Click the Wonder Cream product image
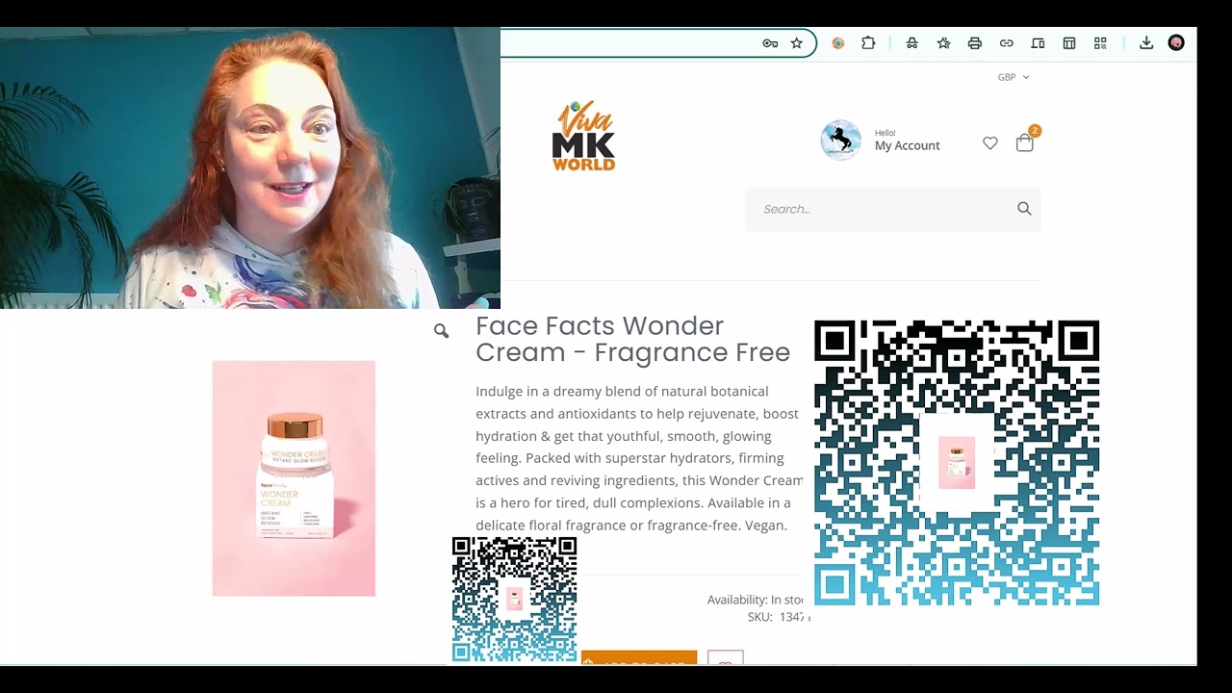Screen dimensions: 1232x693 tap(294, 478)
